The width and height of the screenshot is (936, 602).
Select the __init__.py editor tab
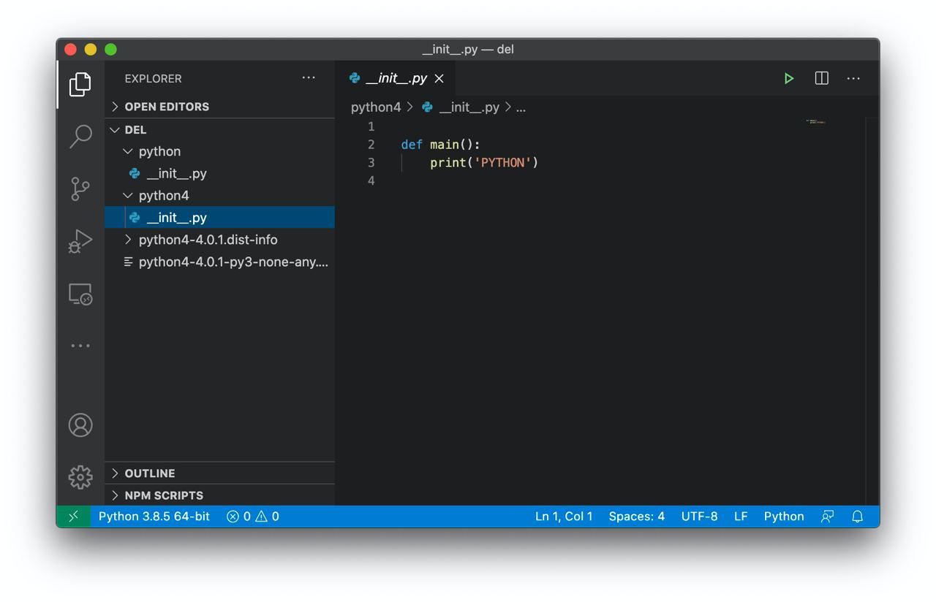click(x=396, y=78)
